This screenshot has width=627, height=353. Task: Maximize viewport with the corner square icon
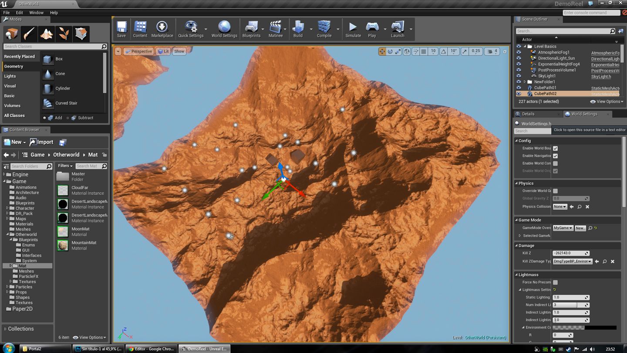[505, 51]
